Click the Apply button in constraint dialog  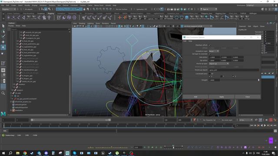tap(222, 97)
